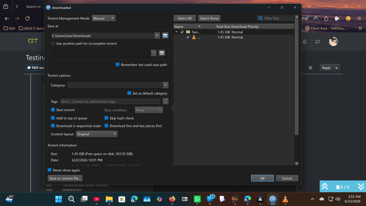The height and width of the screenshot is (206, 366).
Task: Toggle the Start torrent checkbox
Action: tap(53, 110)
